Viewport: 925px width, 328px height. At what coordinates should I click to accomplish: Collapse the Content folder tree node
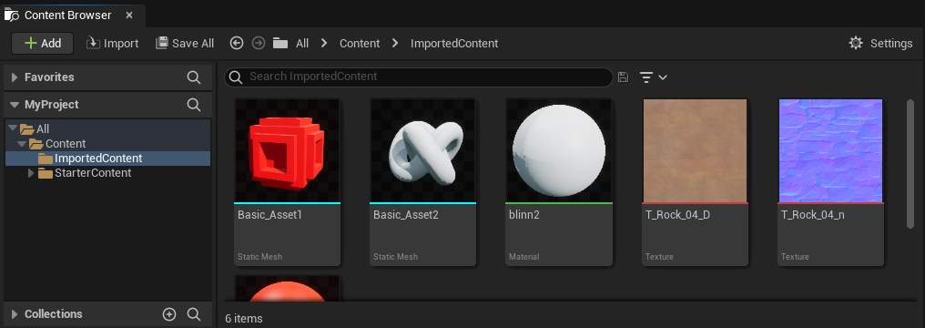click(23, 143)
